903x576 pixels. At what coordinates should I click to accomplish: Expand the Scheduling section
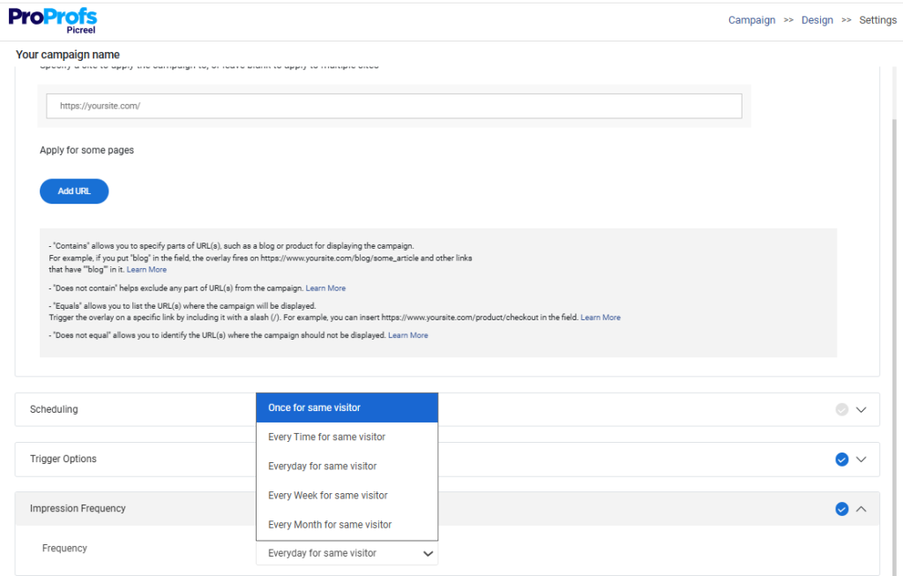860,409
